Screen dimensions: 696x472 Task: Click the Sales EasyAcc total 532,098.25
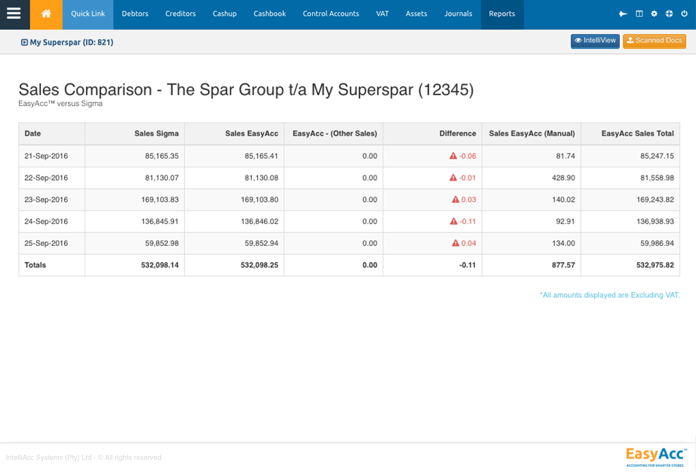click(260, 265)
